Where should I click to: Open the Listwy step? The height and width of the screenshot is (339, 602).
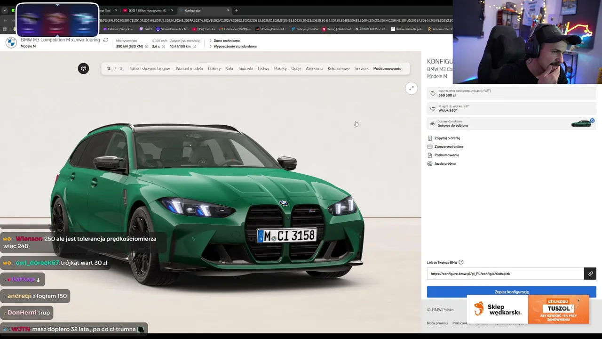click(x=263, y=69)
